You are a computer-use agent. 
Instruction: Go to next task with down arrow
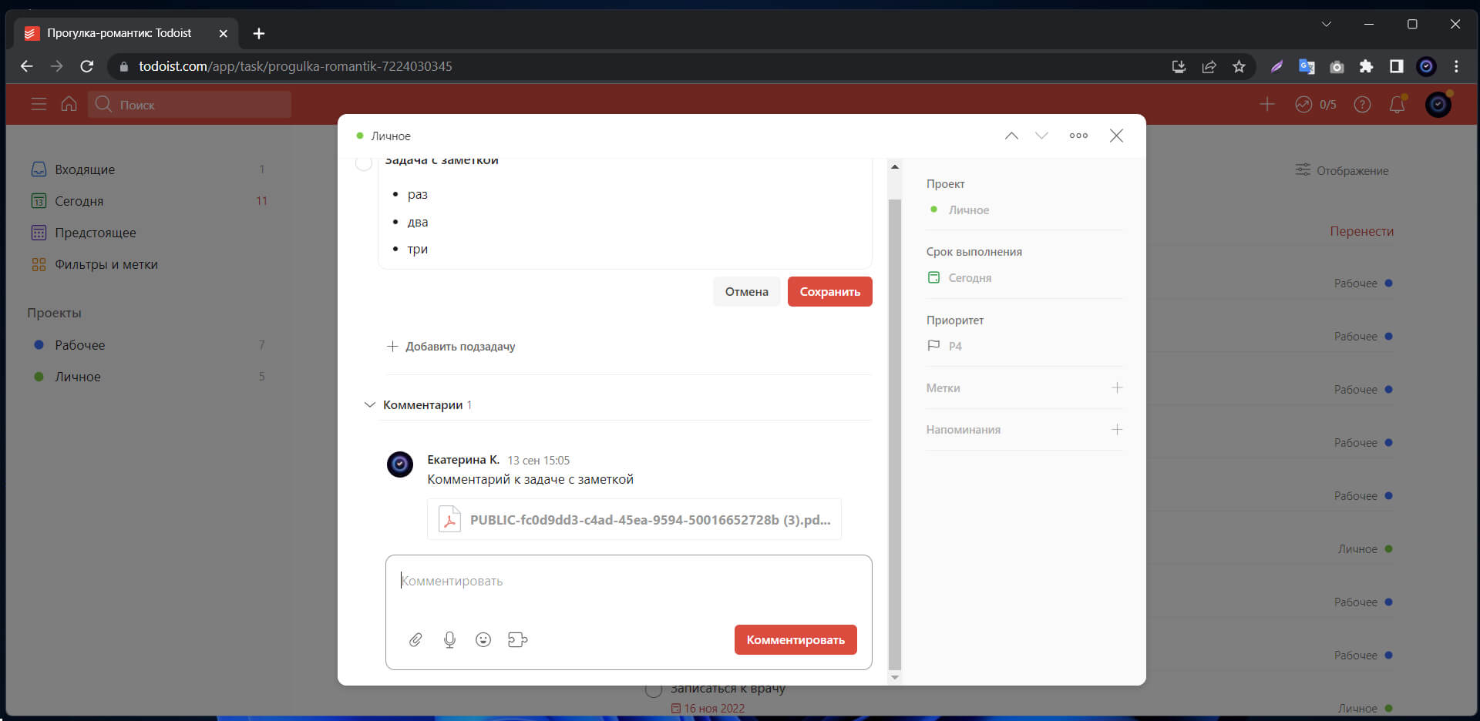pyautogui.click(x=1041, y=136)
